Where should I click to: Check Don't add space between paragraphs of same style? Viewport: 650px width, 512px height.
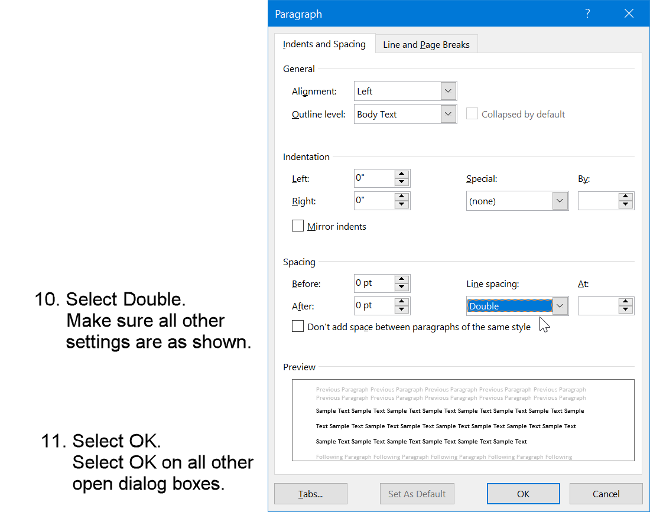tap(298, 327)
